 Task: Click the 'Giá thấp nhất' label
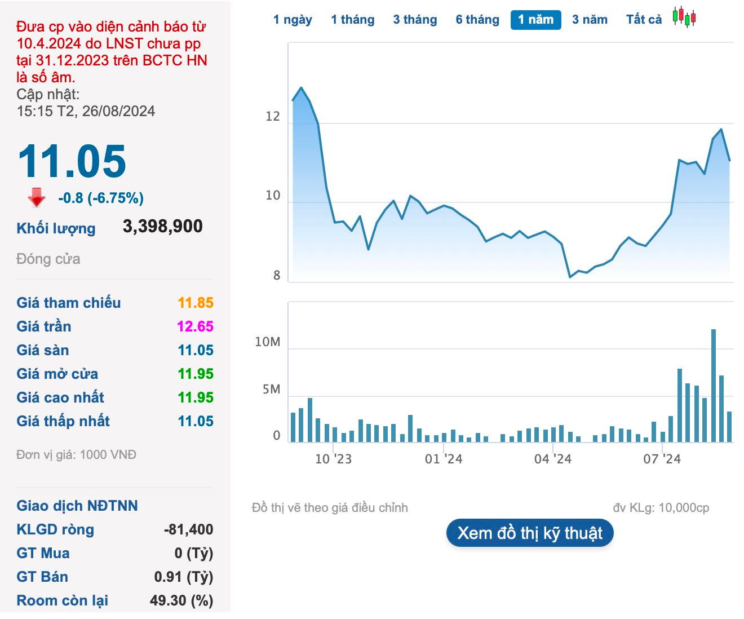click(63, 421)
